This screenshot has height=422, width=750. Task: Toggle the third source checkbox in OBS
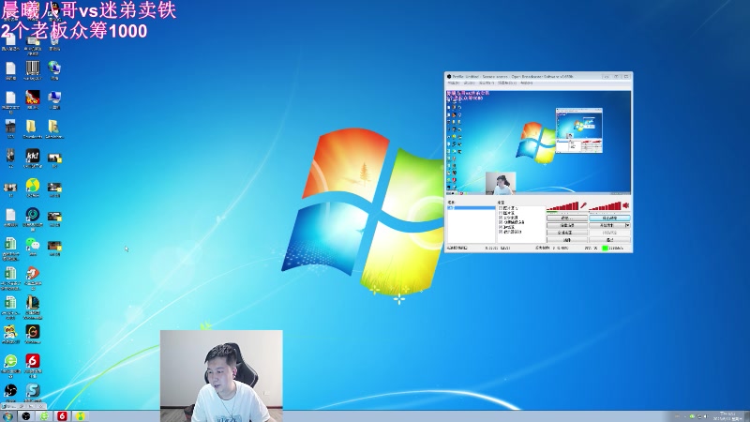[501, 218]
